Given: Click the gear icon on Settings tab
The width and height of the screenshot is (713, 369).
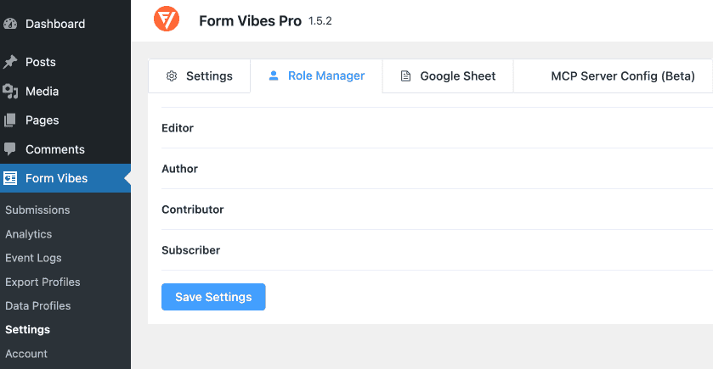Looking at the screenshot, I should pyautogui.click(x=172, y=75).
